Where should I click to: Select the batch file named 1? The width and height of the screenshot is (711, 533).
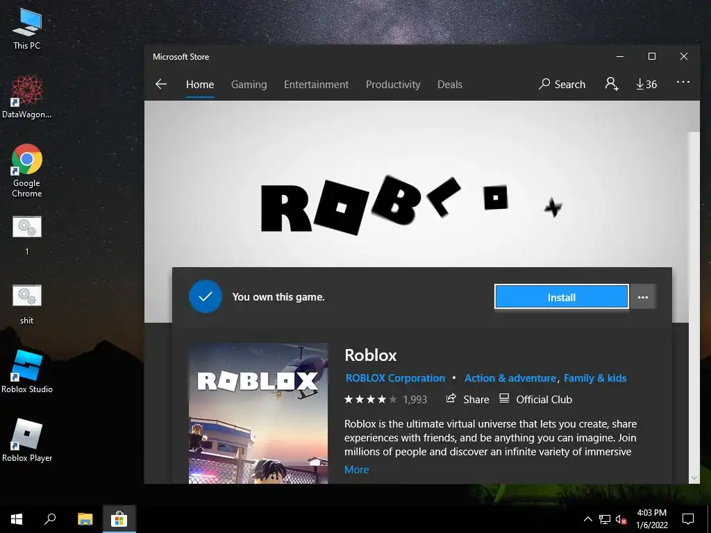[27, 236]
